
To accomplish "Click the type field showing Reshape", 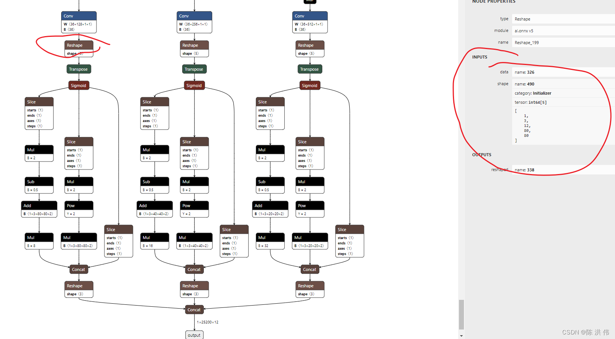I will coord(563,19).
